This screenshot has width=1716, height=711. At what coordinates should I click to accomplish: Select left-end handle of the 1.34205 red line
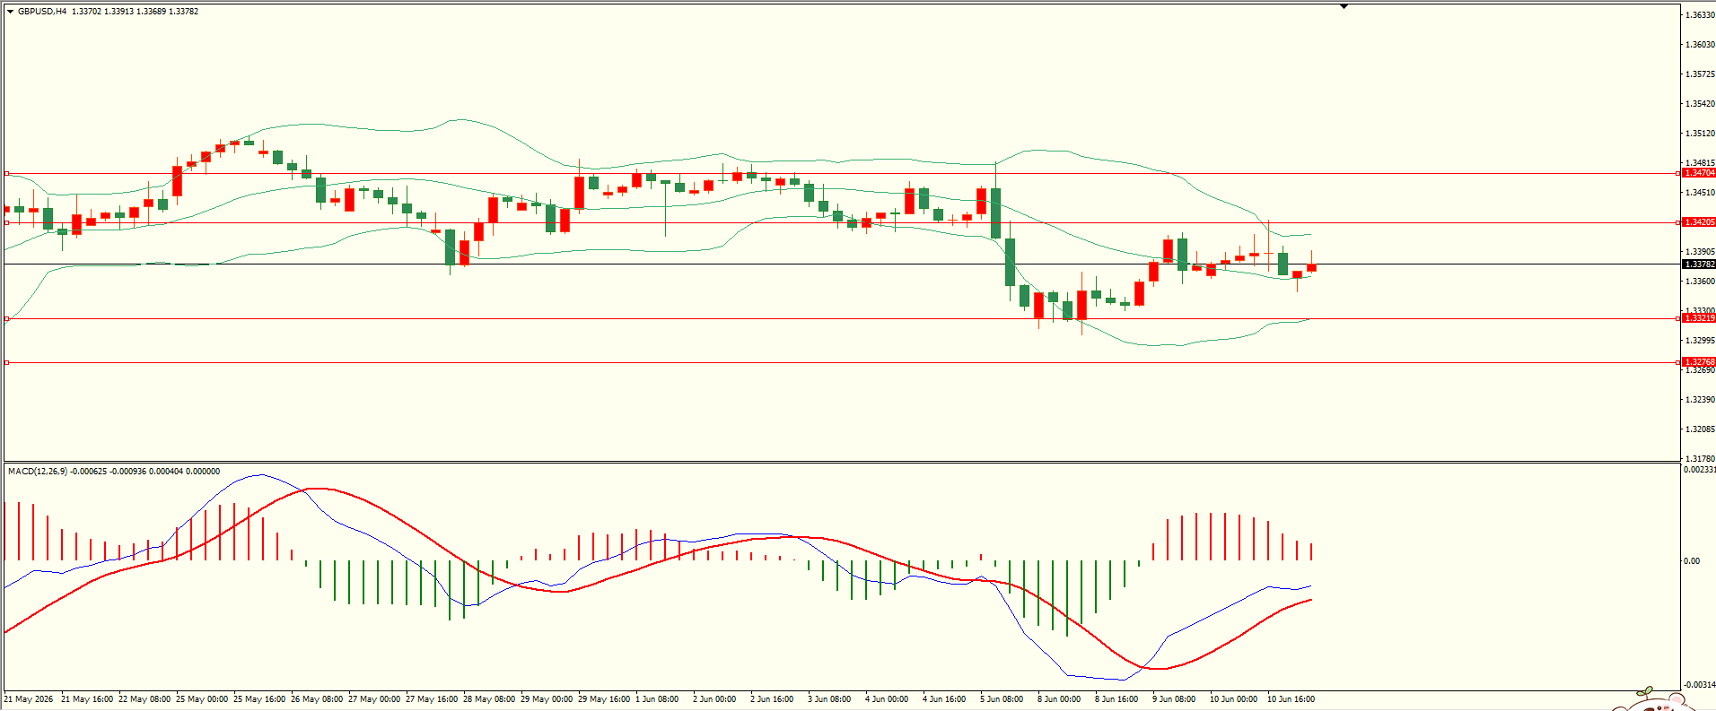(6, 222)
